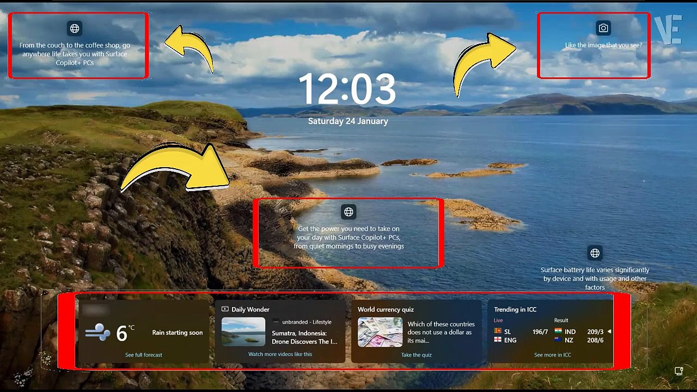Click the unbranded source logo in Daily Wonder

276,322
